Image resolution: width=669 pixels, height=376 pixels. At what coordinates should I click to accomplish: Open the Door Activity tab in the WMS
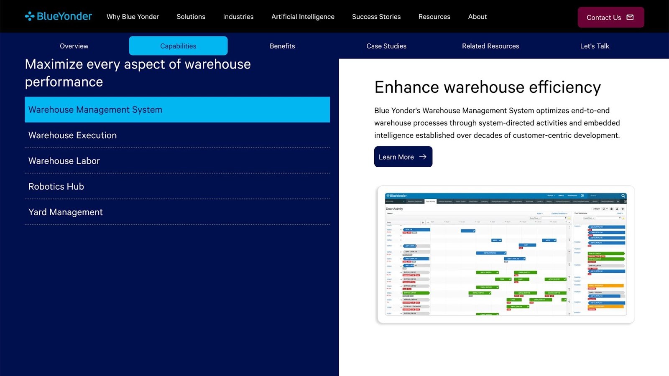432,201
